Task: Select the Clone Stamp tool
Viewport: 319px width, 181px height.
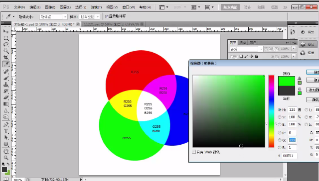Action: point(6,85)
